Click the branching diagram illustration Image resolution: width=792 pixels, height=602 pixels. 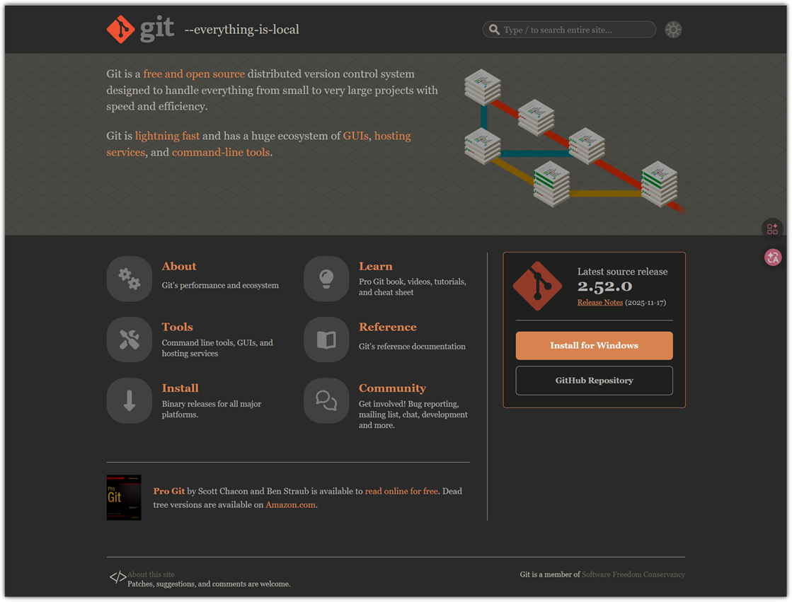click(x=575, y=141)
